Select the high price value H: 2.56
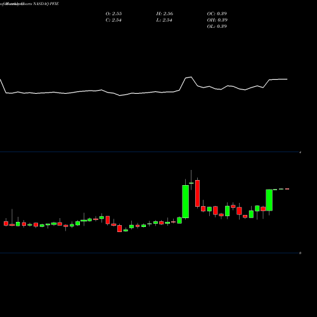The image size is (317, 317). tap(165, 13)
